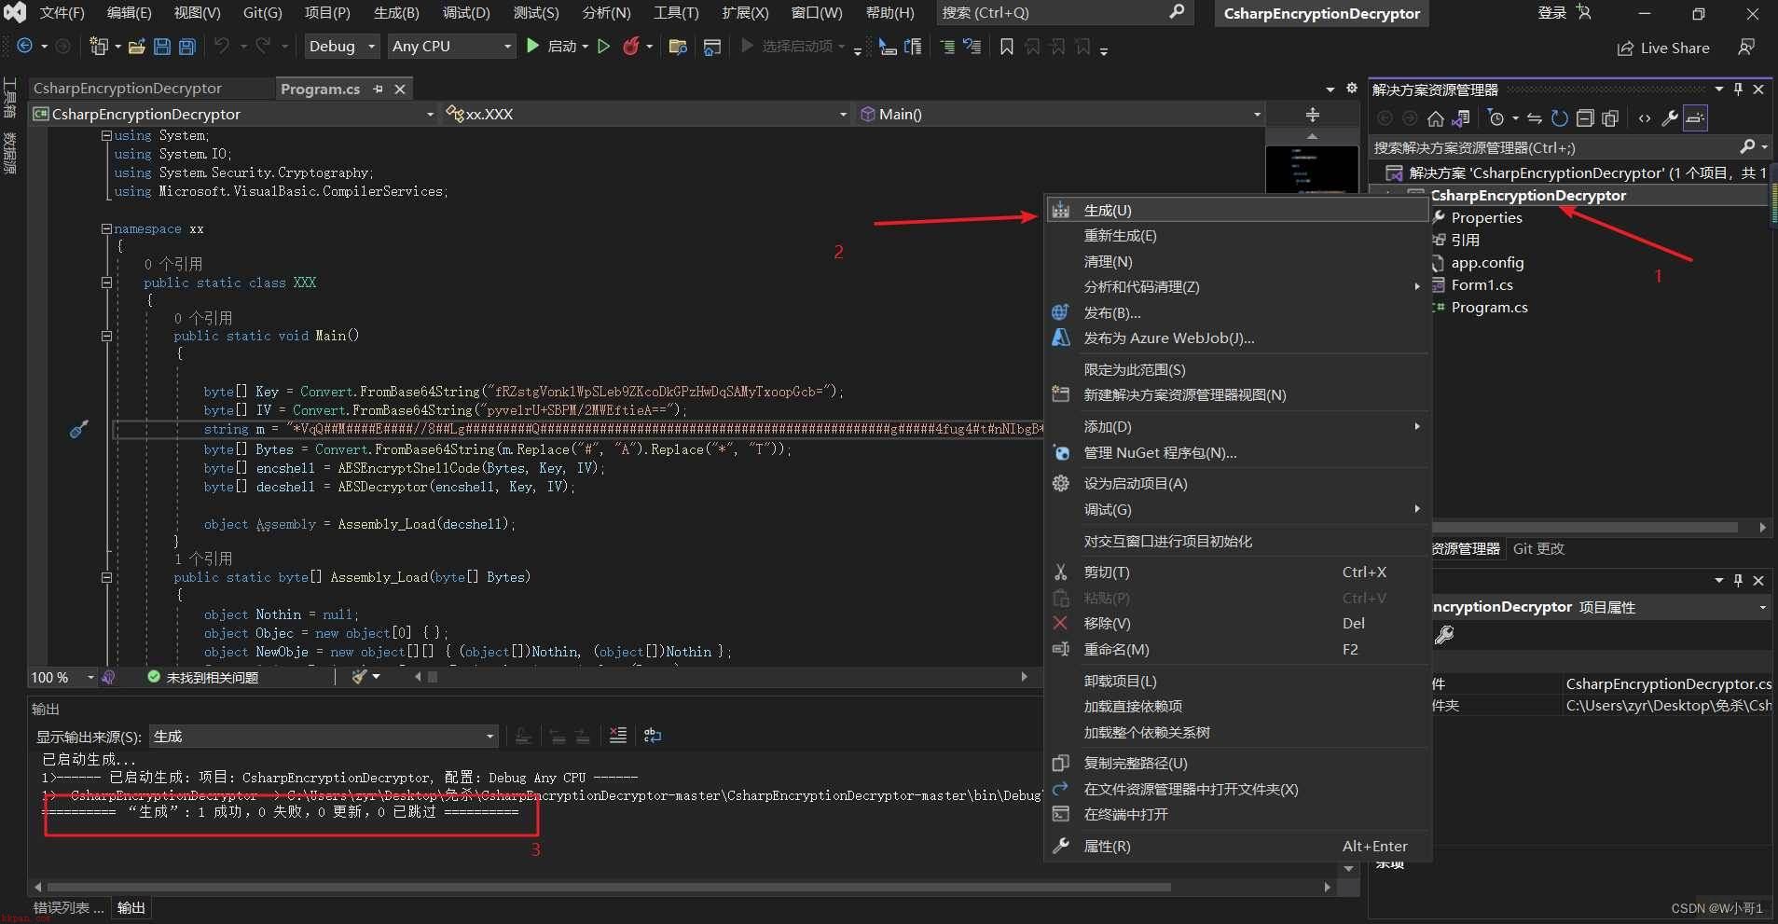
Task: Click the Hot Reload flame icon
Action: coord(631,47)
